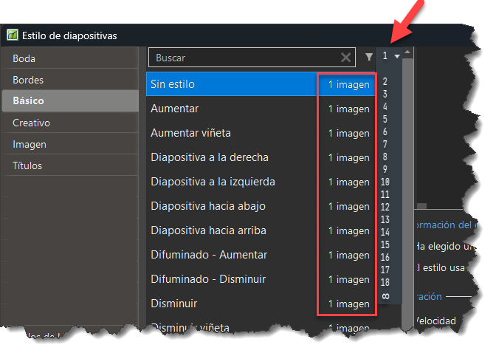Select the infinity option in dropdown list
Viewport: 496px width, 356px height.
[x=386, y=295]
